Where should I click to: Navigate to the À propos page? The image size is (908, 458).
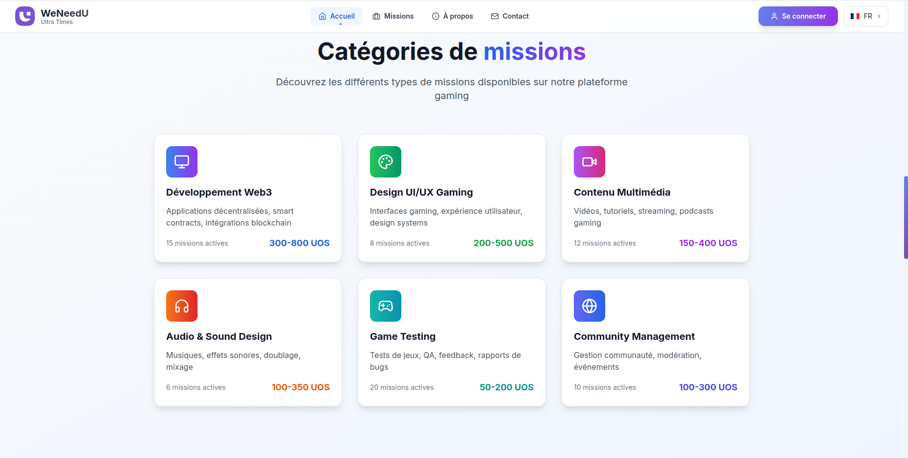pos(452,16)
